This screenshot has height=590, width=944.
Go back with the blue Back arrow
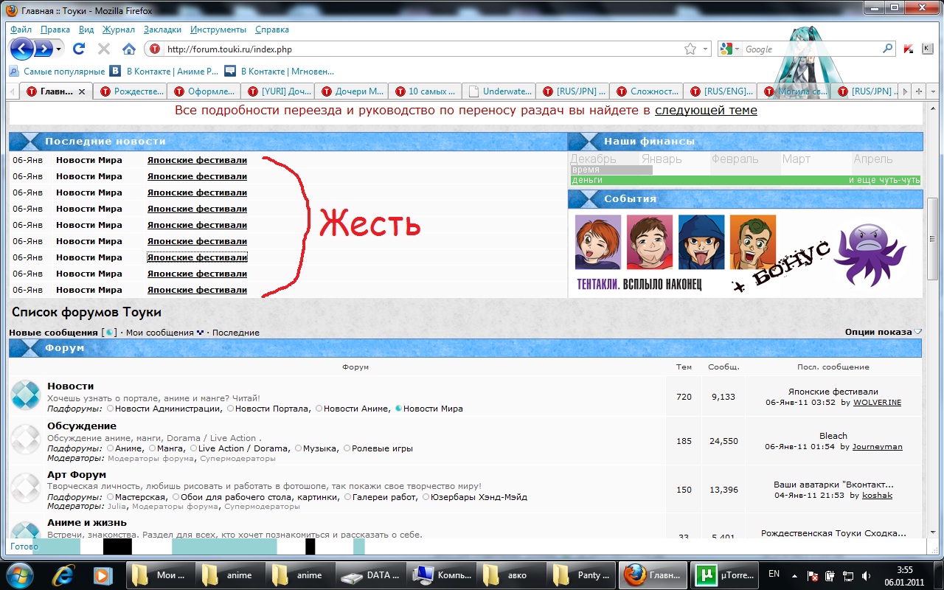pyautogui.click(x=22, y=49)
